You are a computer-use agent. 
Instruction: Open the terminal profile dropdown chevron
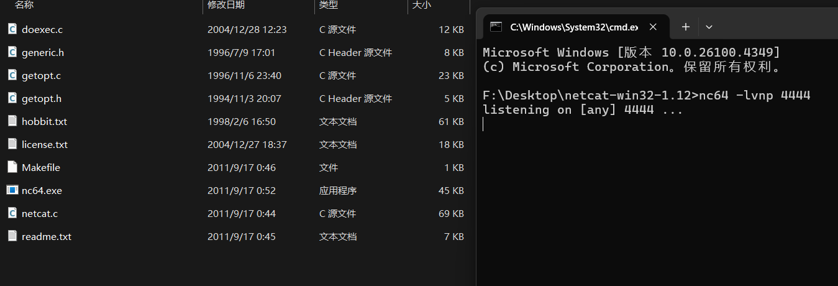pyautogui.click(x=709, y=27)
